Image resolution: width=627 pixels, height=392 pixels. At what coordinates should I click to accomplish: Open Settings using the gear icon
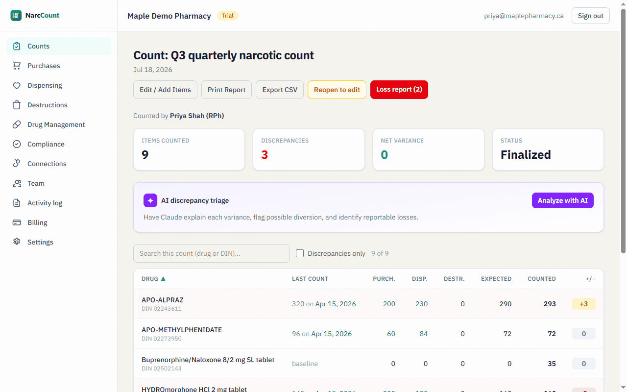(17, 242)
